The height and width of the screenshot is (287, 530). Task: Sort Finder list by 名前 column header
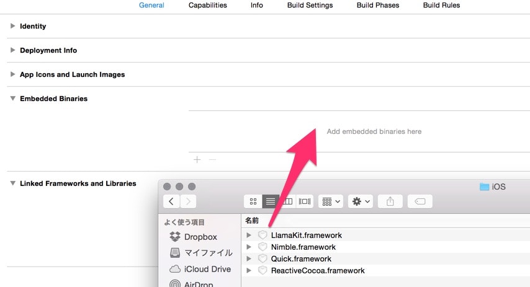(x=252, y=221)
